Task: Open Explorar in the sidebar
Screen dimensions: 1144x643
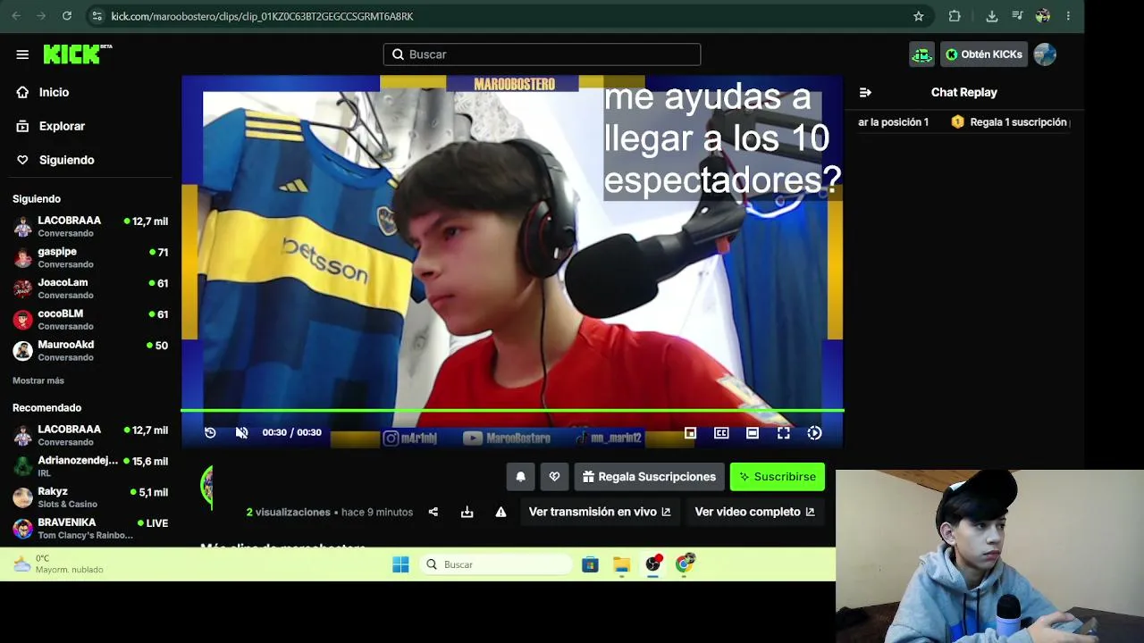Action: point(62,126)
